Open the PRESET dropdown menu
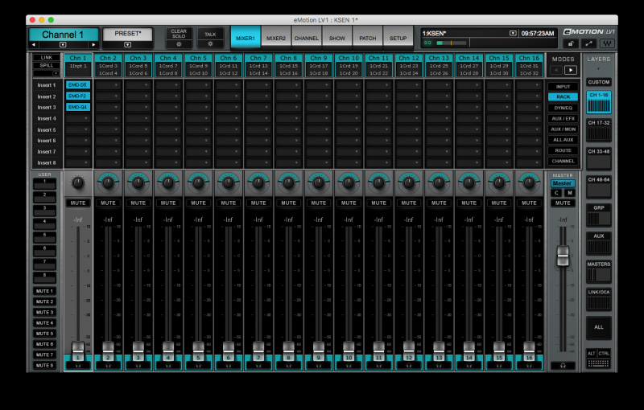 coord(128,45)
